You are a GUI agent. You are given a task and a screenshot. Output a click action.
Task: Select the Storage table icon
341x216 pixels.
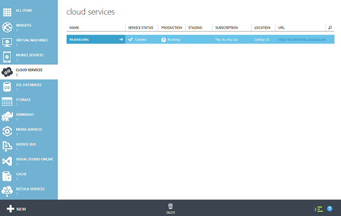[x=7, y=102]
